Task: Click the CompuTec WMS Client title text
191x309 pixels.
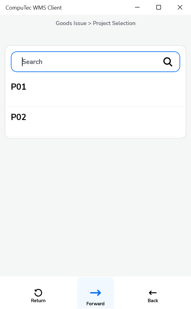Action: pos(34,7)
